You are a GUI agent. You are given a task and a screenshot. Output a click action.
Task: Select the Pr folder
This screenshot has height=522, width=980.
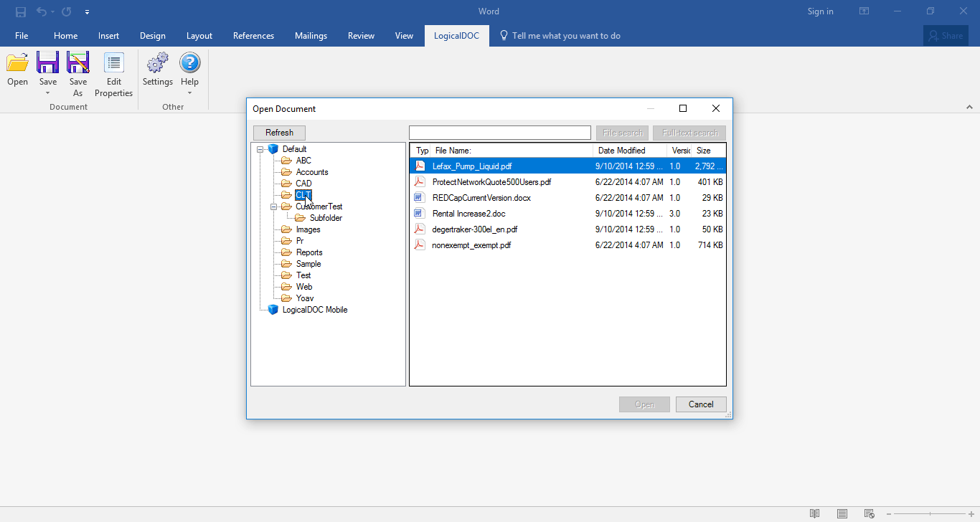point(300,241)
